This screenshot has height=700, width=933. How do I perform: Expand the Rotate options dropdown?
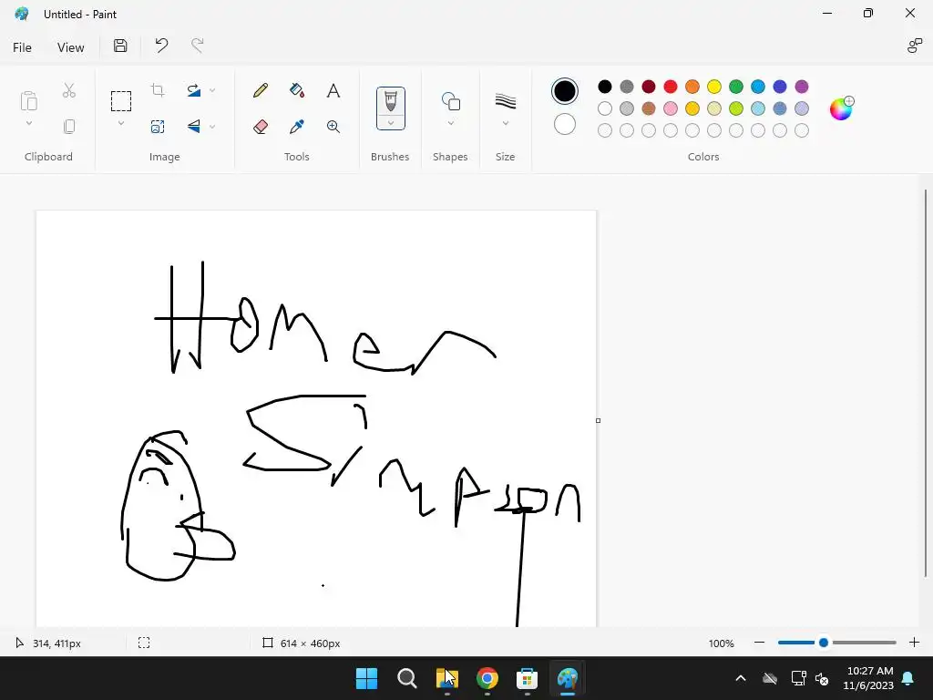tap(212, 90)
